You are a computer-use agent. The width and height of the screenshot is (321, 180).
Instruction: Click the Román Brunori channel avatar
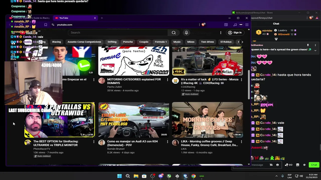click(102, 142)
